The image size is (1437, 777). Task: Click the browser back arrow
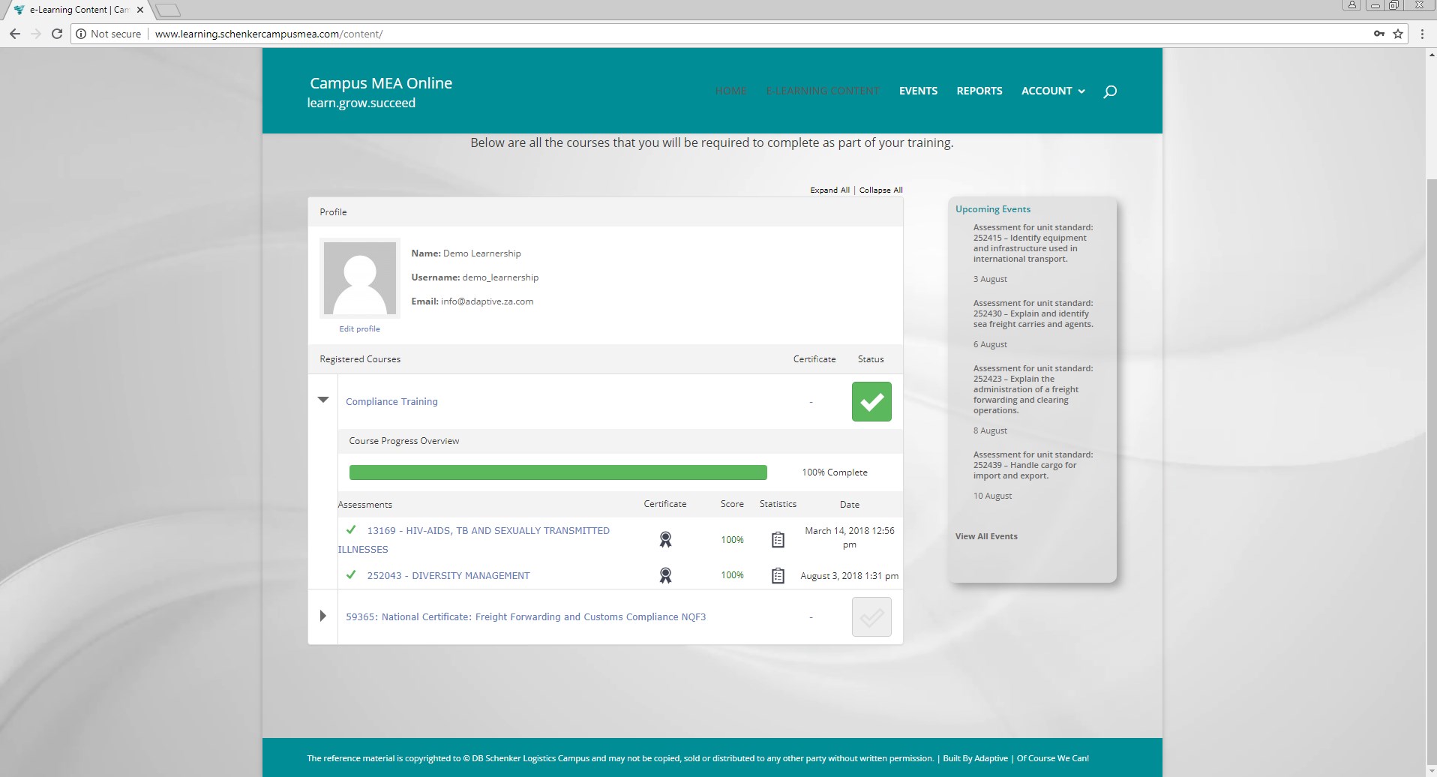[x=15, y=34]
